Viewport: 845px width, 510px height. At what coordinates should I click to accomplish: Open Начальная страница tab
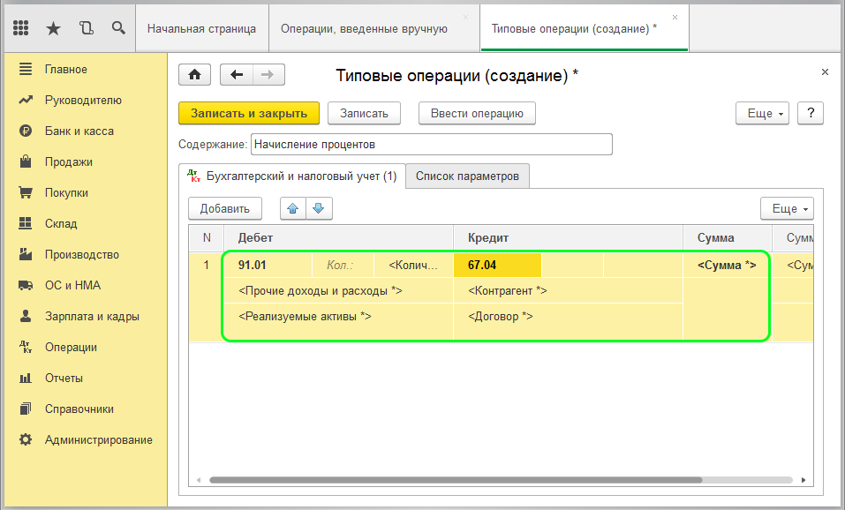click(201, 28)
